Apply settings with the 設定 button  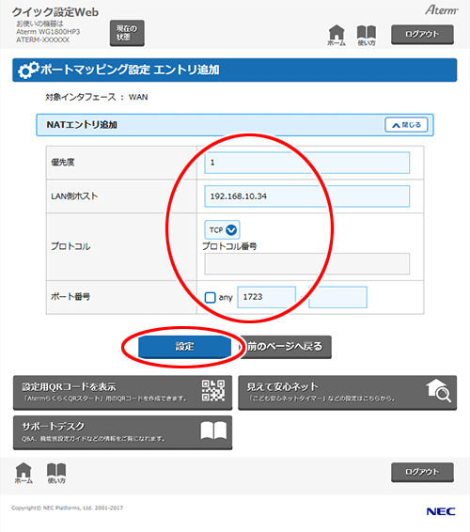(184, 347)
